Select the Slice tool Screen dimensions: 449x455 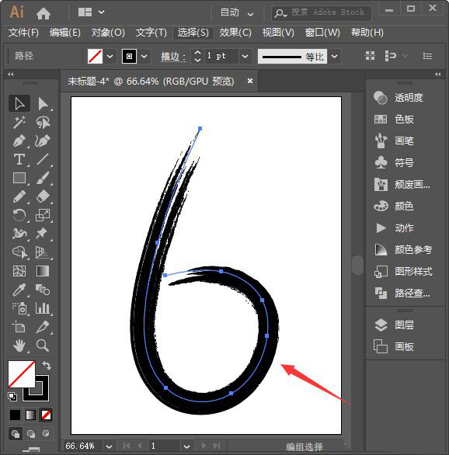click(x=43, y=327)
